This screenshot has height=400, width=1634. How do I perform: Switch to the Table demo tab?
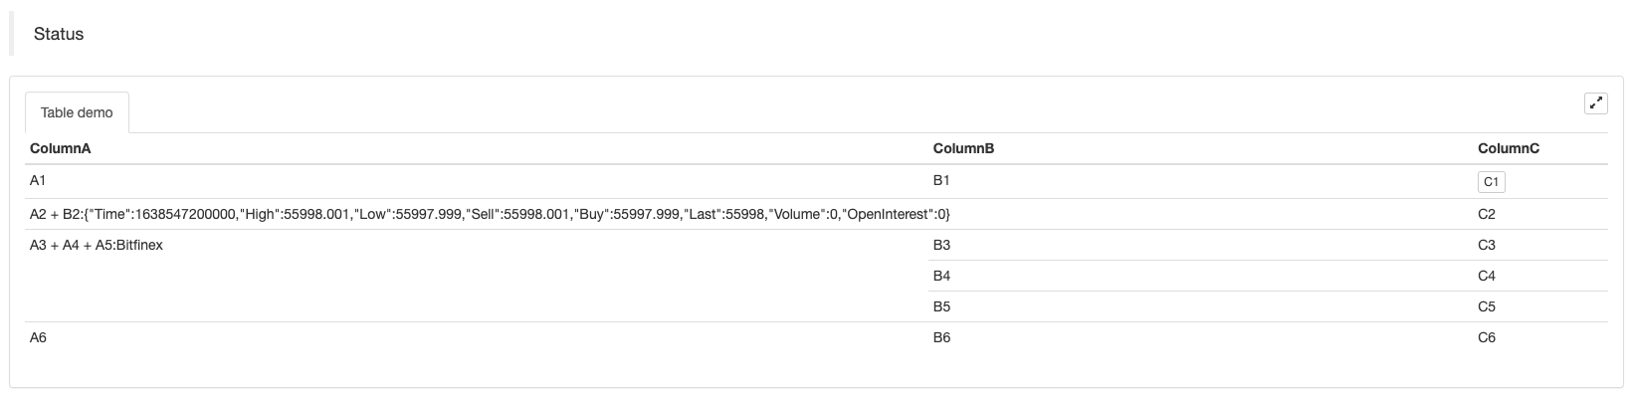(77, 113)
